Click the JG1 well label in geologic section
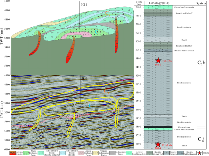The height and width of the screenshot is (156, 209). coord(84,5)
